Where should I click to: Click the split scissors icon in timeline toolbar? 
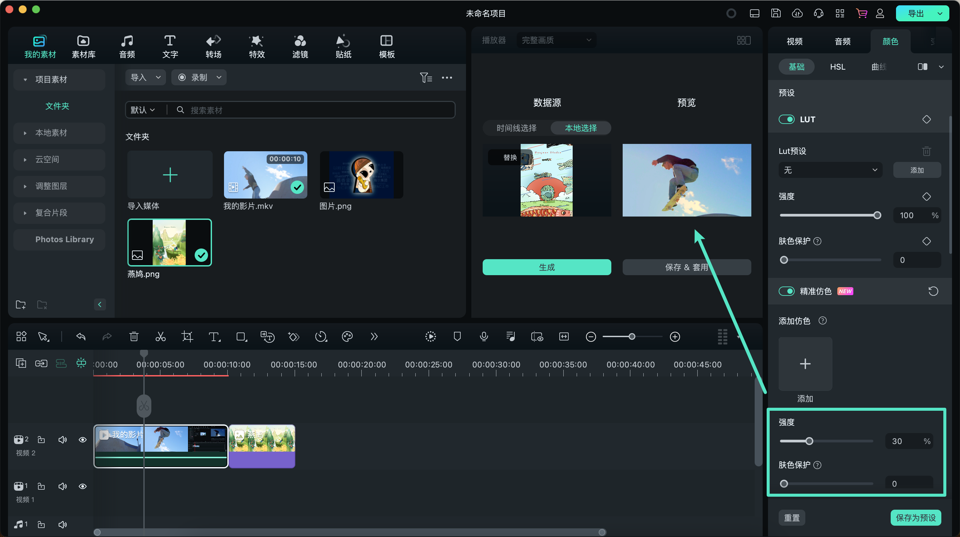click(x=160, y=337)
